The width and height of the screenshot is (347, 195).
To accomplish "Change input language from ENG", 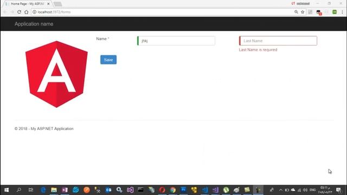I will [312, 190].
